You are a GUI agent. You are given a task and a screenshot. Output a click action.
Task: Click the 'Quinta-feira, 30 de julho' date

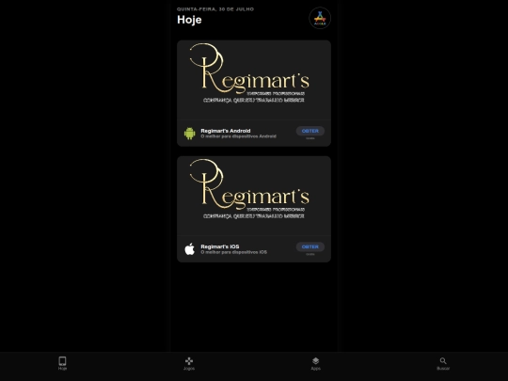[x=215, y=9]
